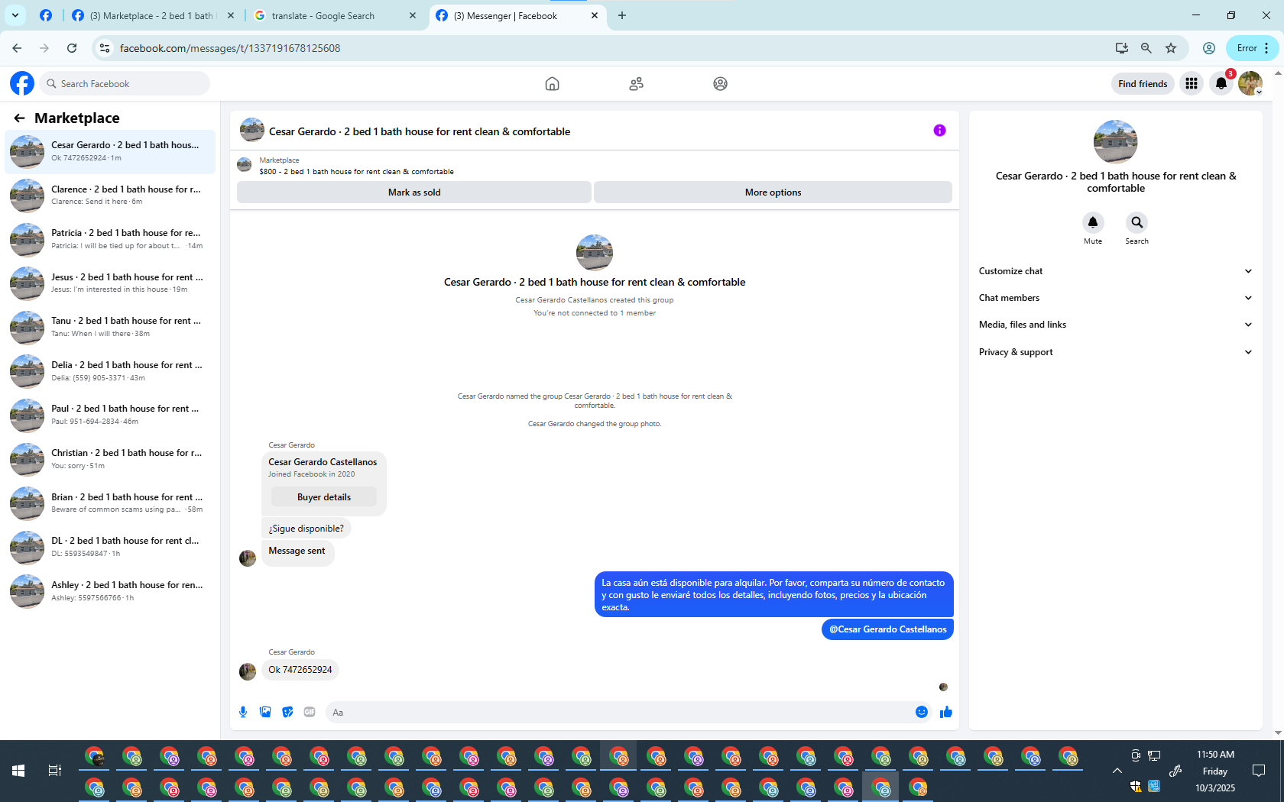1284x802 pixels.
Task: Open Christian conversation in chat list
Action: 110,459
